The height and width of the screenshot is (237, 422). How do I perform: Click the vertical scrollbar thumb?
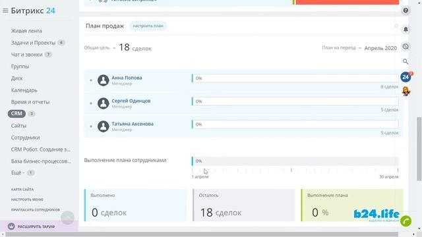tap(419, 149)
